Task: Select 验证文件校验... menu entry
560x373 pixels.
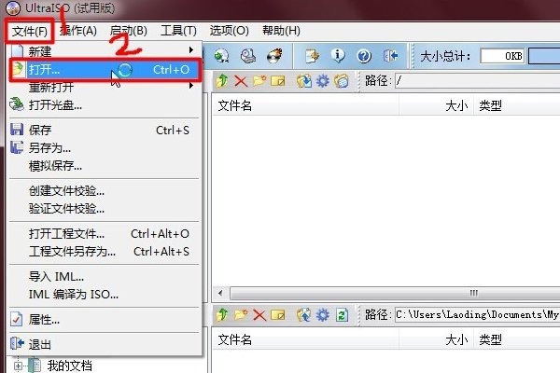Action: [x=105, y=209]
